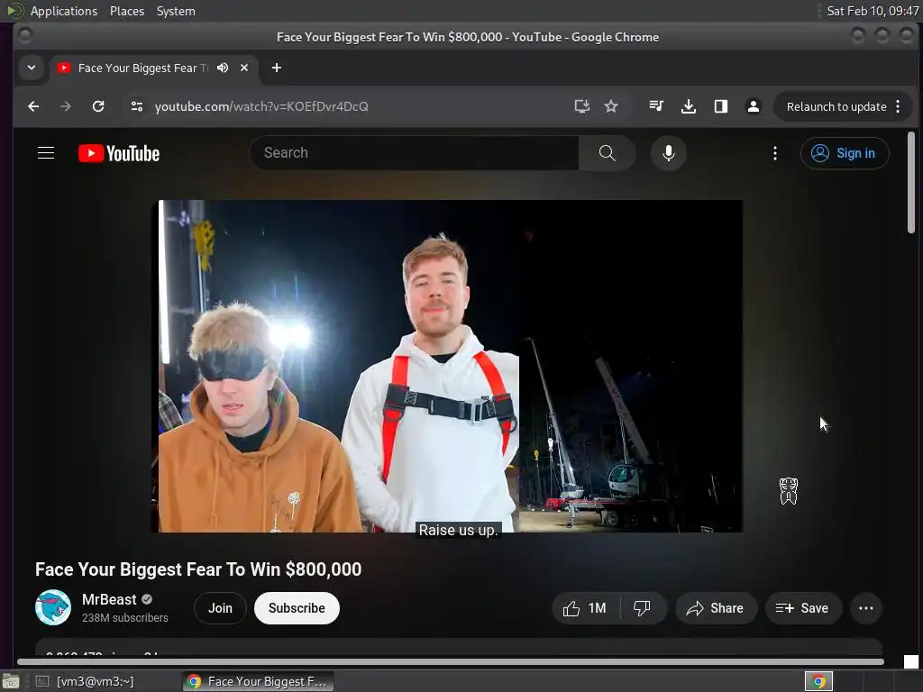This screenshot has height=692, width=923.
Task: Toggle Chrome side panel
Action: tap(720, 106)
